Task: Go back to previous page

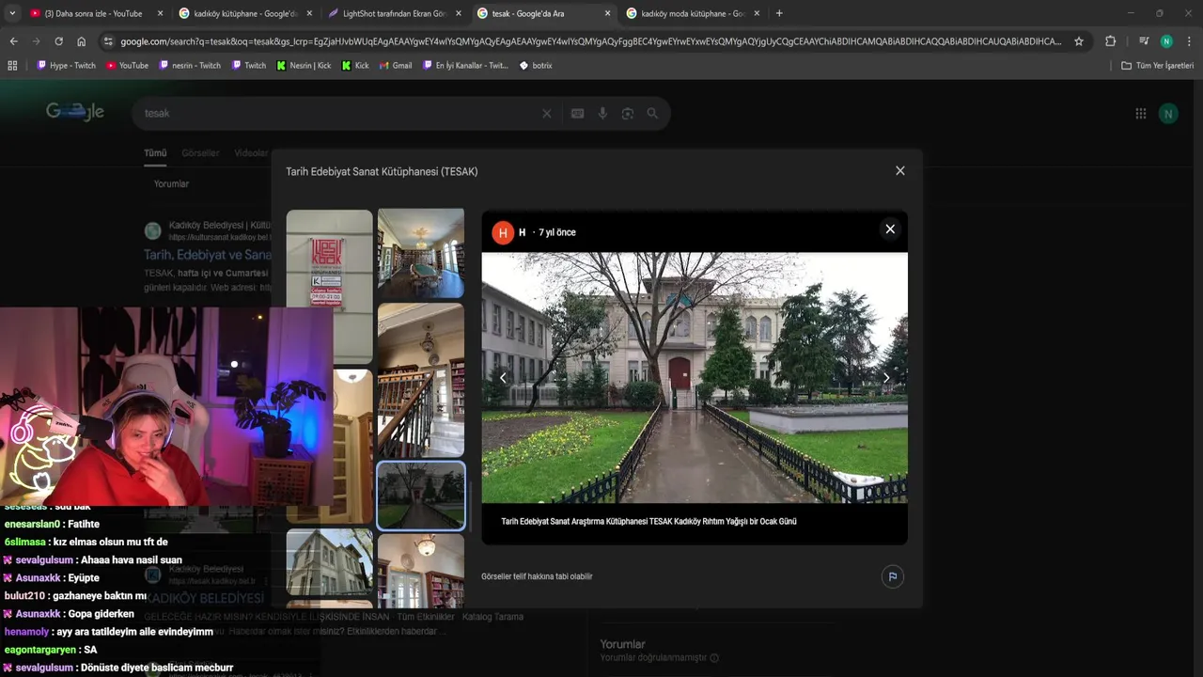Action: tap(13, 41)
